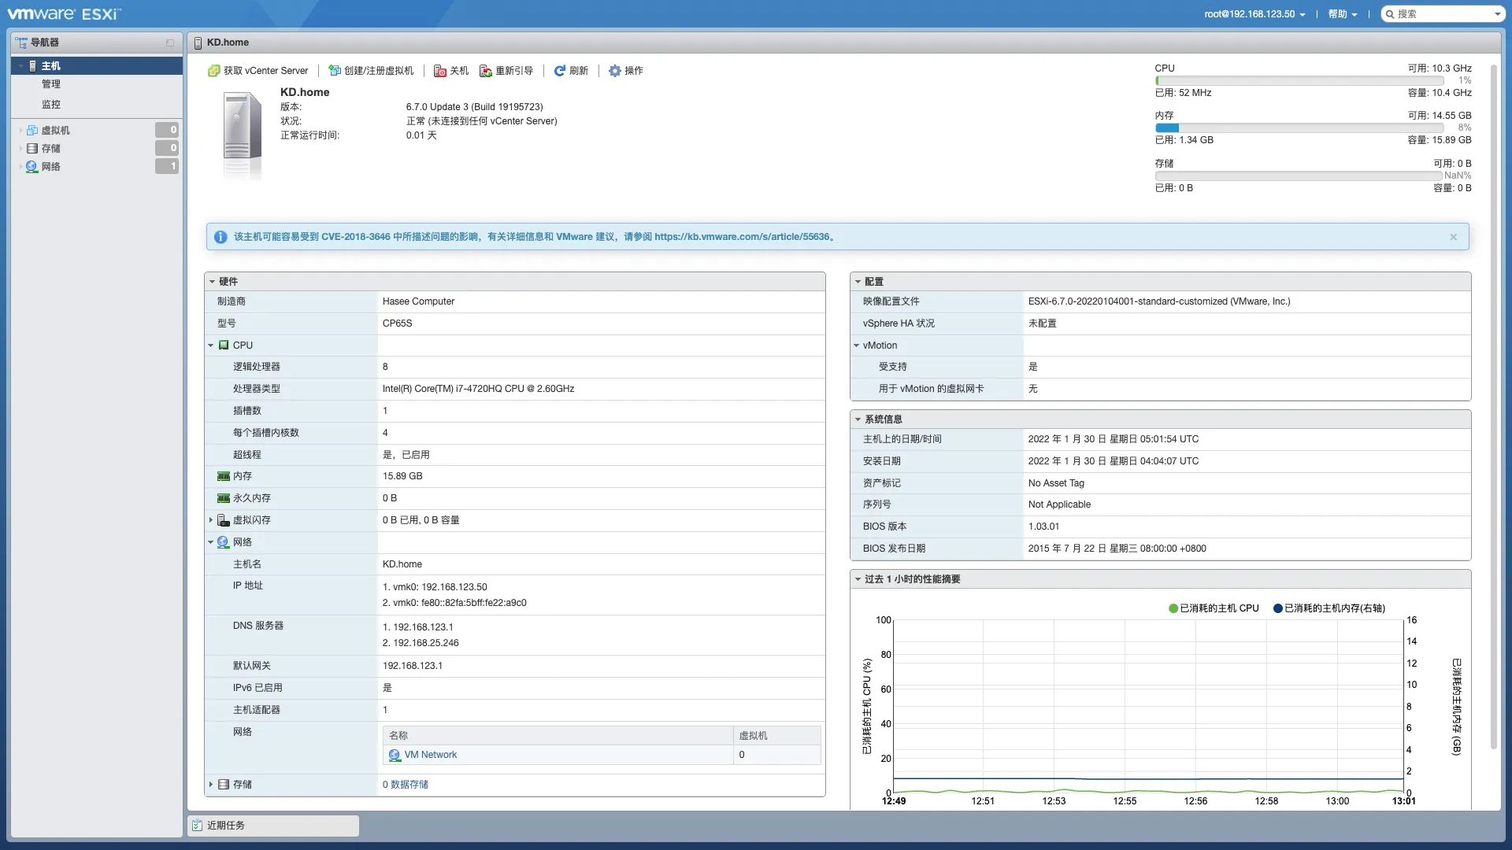Open networking (网络) in navigator
This screenshot has height=850, width=1512.
click(51, 167)
